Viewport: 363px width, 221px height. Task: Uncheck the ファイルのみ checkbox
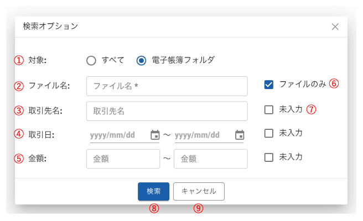269,85
